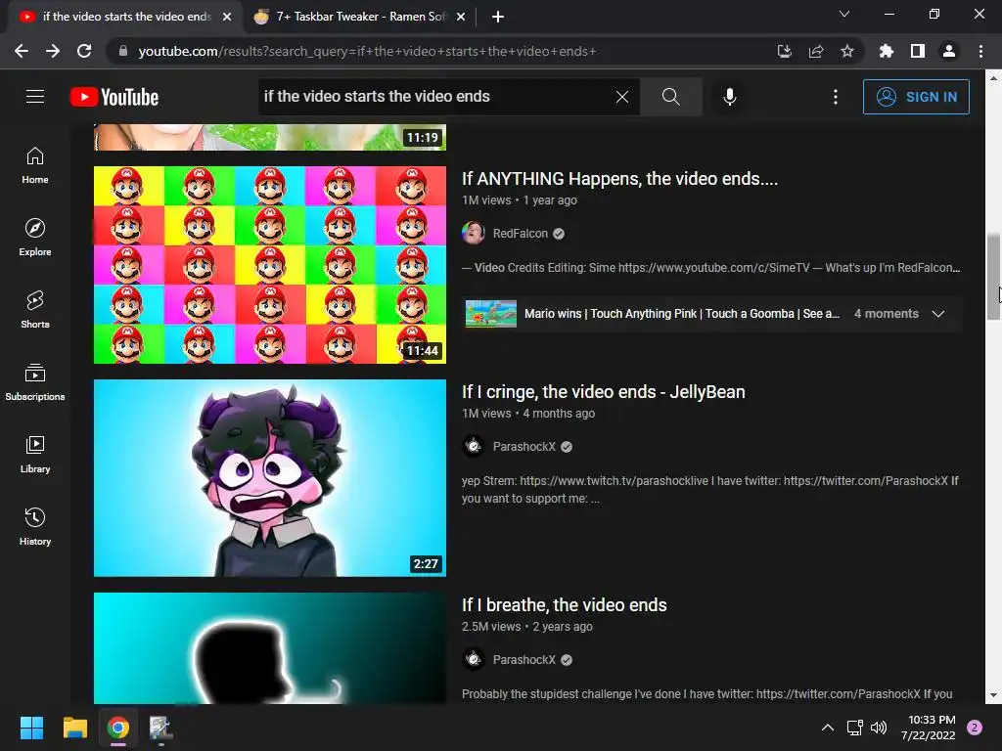Click the YouTube logo
Screen dimensions: 1002x751
(x=114, y=97)
